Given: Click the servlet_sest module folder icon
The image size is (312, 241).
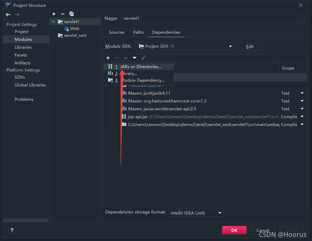Looking at the screenshot, I should tap(60, 35).
